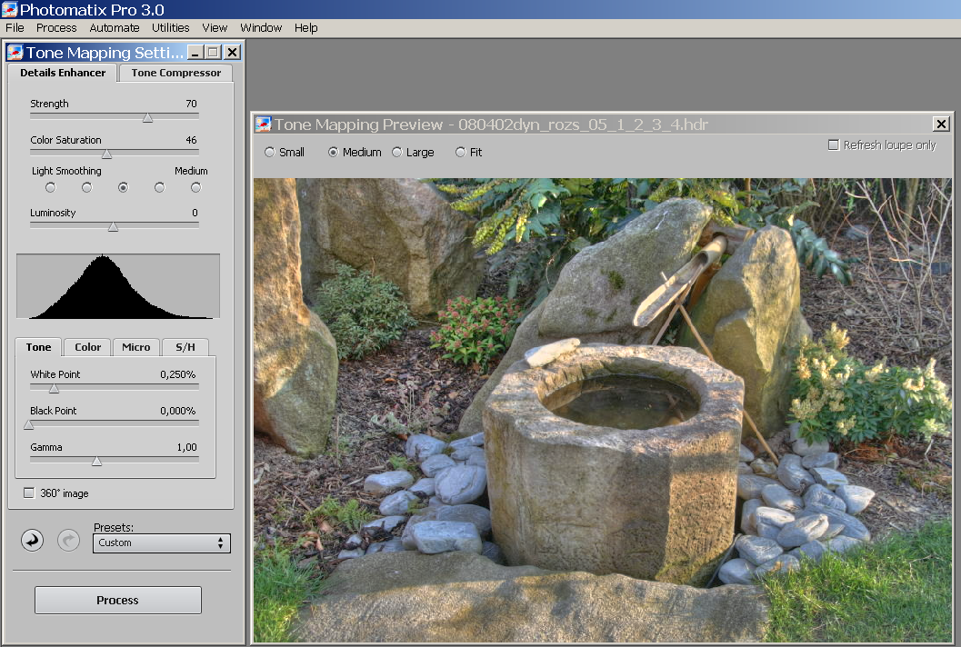Minimize the Tone Mapping Settings panel
Viewport: 961px width, 647px height.
coord(195,53)
